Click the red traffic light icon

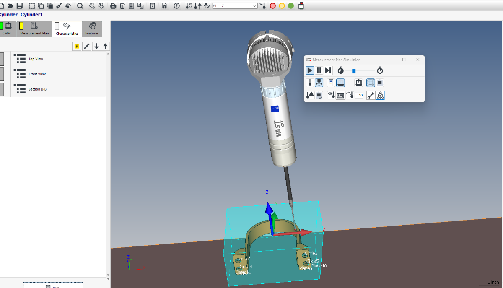tap(273, 6)
